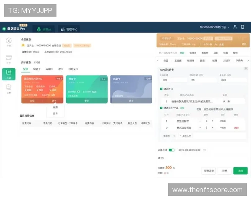251x200 pixels.
Task: Uncheck the 赠送项目/产品 checkbox
Action: 161,108
